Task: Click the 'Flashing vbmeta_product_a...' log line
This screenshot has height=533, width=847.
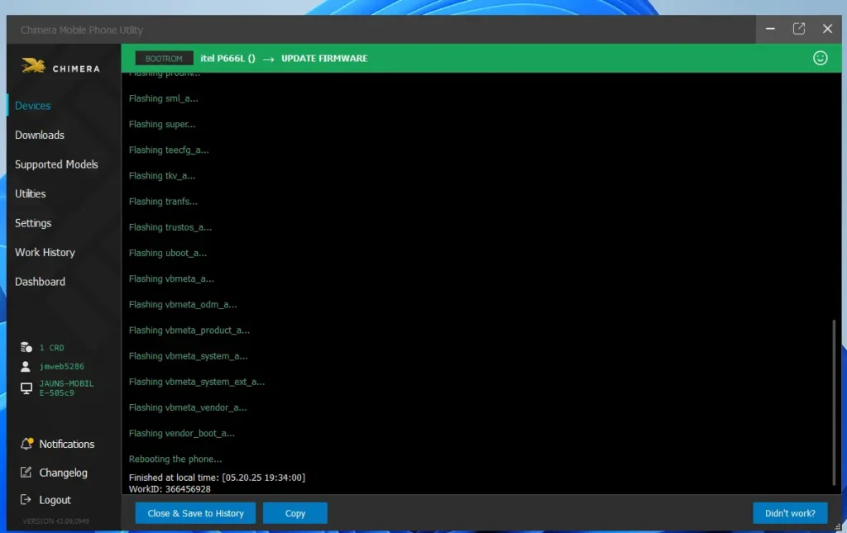Action: [x=189, y=331]
